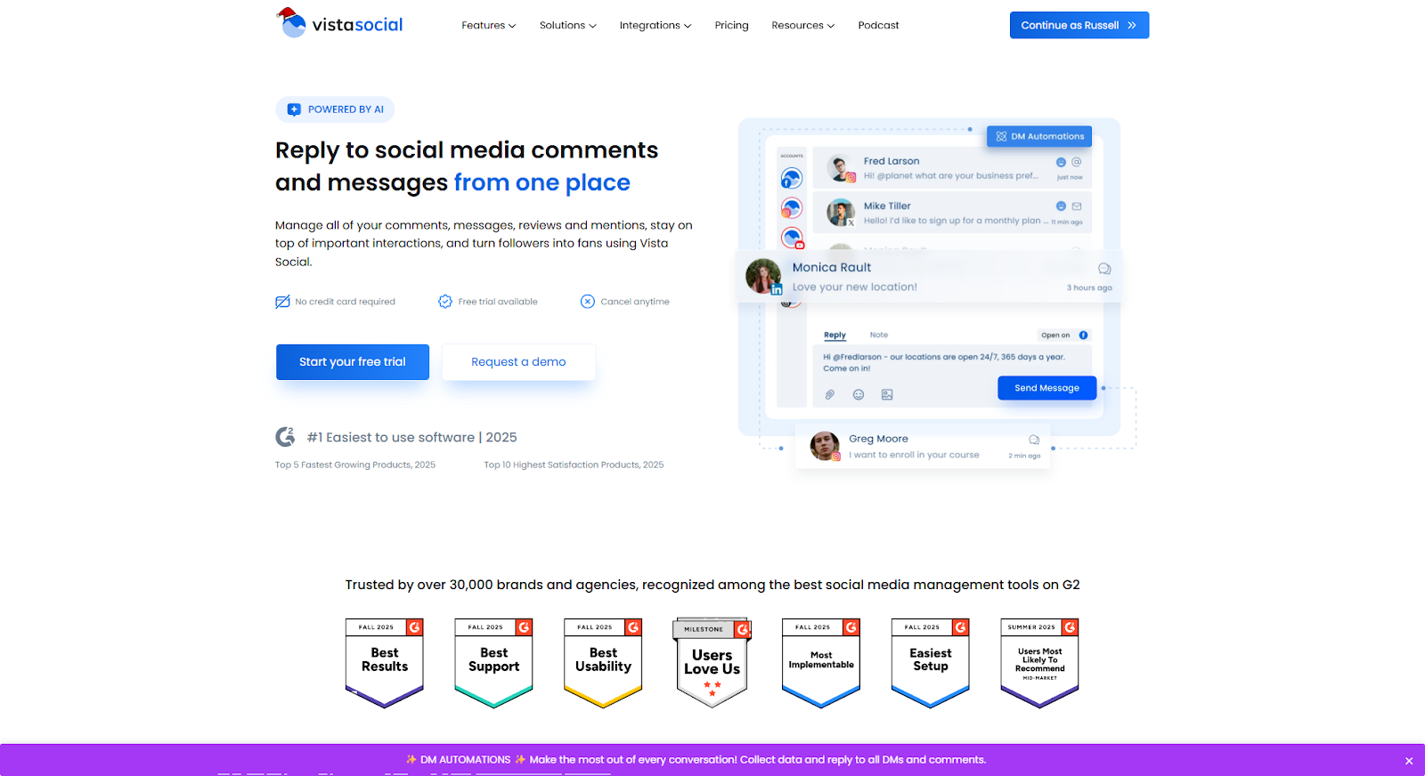Click the Powered by AI sparkle icon
Screen dimensions: 1425x776
pos(294,109)
